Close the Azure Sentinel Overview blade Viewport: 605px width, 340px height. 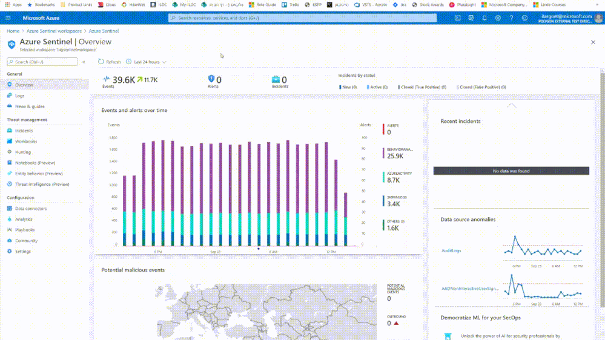[x=593, y=42]
